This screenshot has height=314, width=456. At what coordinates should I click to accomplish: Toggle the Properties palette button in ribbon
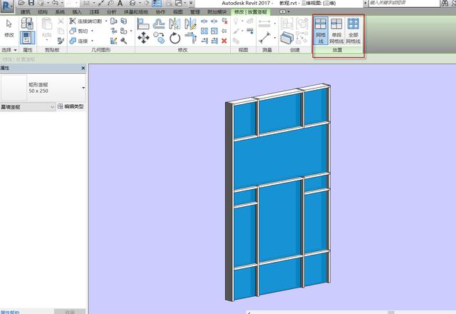tap(27, 38)
